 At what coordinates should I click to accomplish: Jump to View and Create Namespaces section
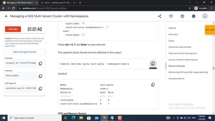coord(183,53)
